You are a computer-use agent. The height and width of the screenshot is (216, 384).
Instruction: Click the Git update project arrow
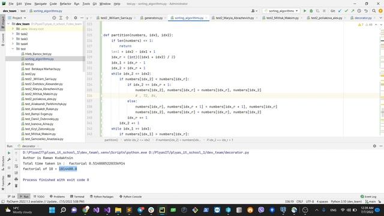pyautogui.click(x=340, y=11)
